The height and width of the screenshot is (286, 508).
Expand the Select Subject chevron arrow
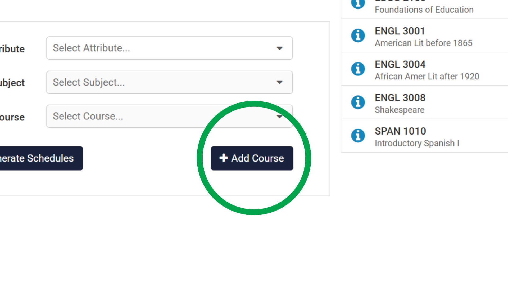[280, 82]
